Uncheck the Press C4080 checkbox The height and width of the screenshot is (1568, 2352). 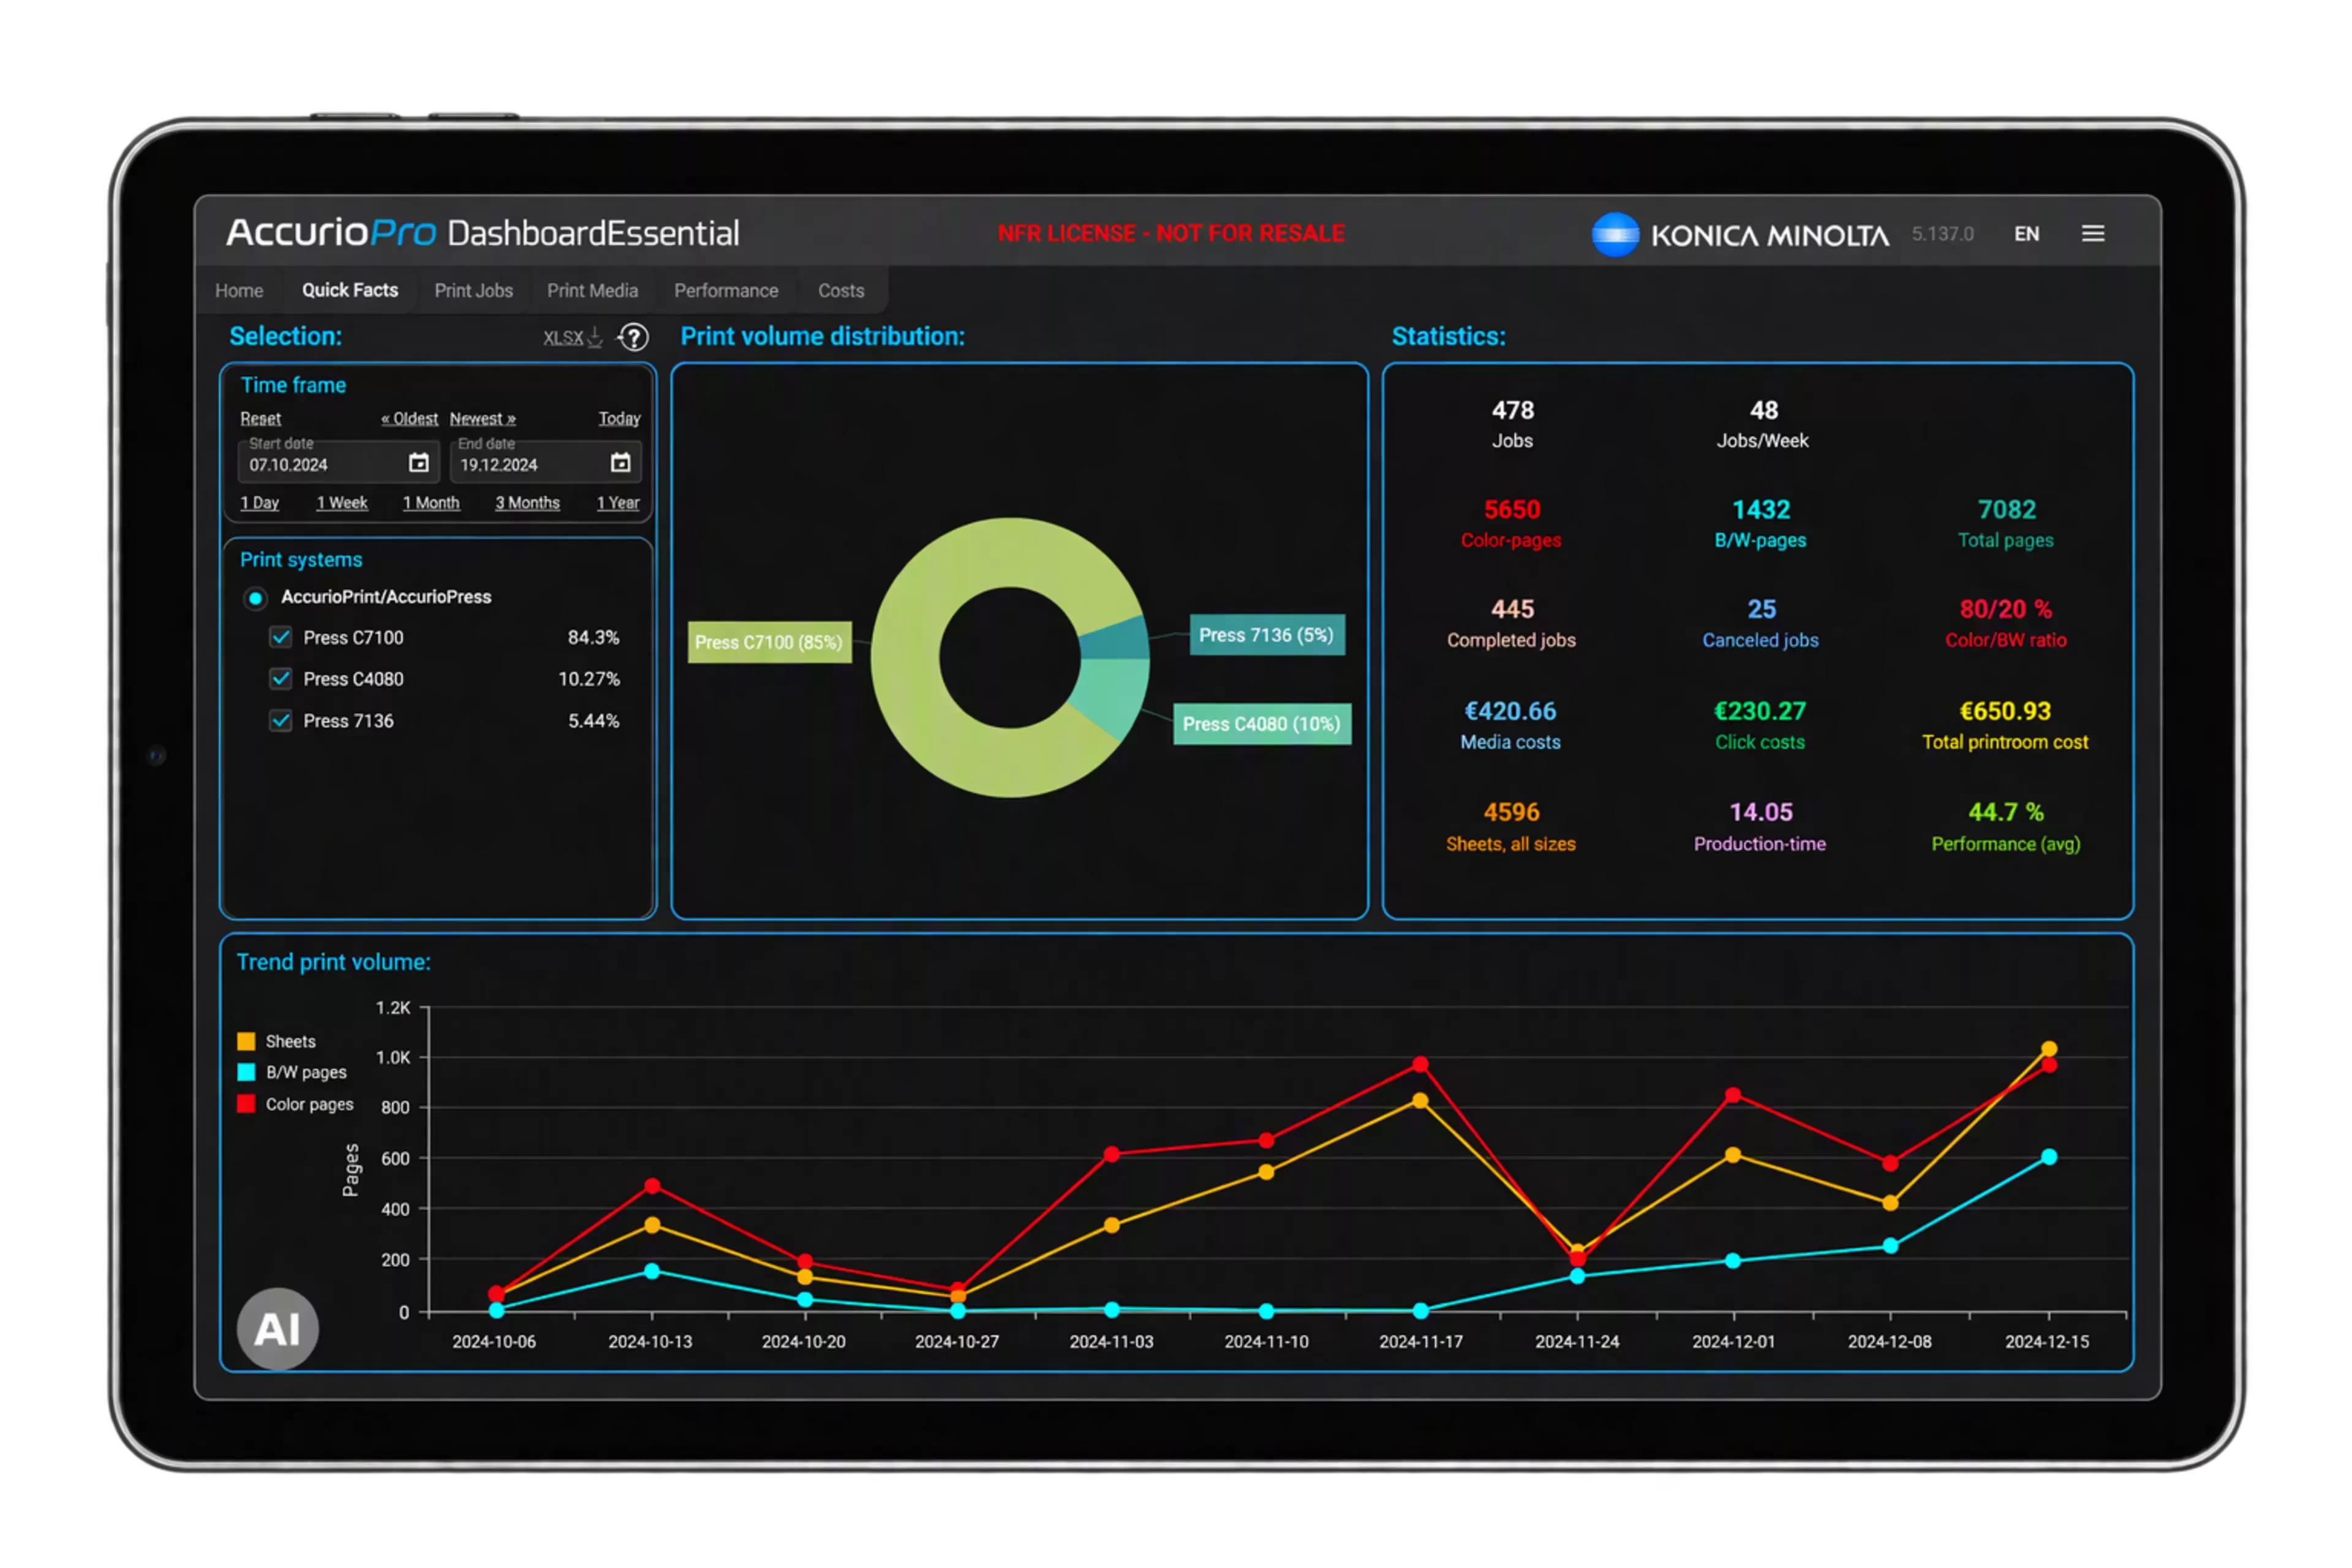(x=281, y=679)
